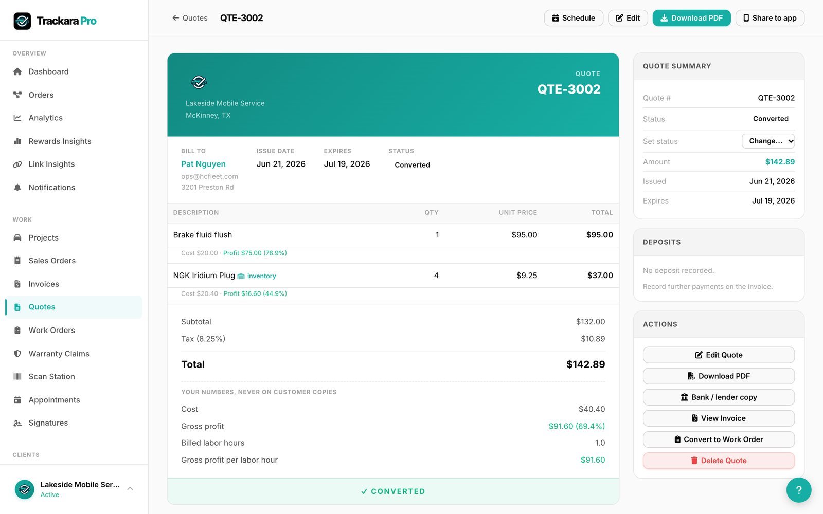The image size is (823, 514).
Task: Open the help question-mark bubble
Action: (799, 490)
